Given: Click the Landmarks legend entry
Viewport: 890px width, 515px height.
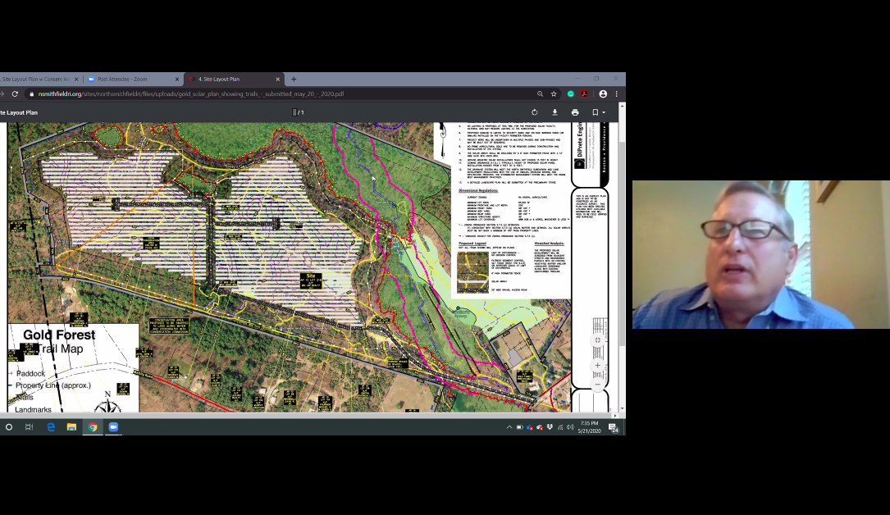Looking at the screenshot, I should (x=33, y=409).
